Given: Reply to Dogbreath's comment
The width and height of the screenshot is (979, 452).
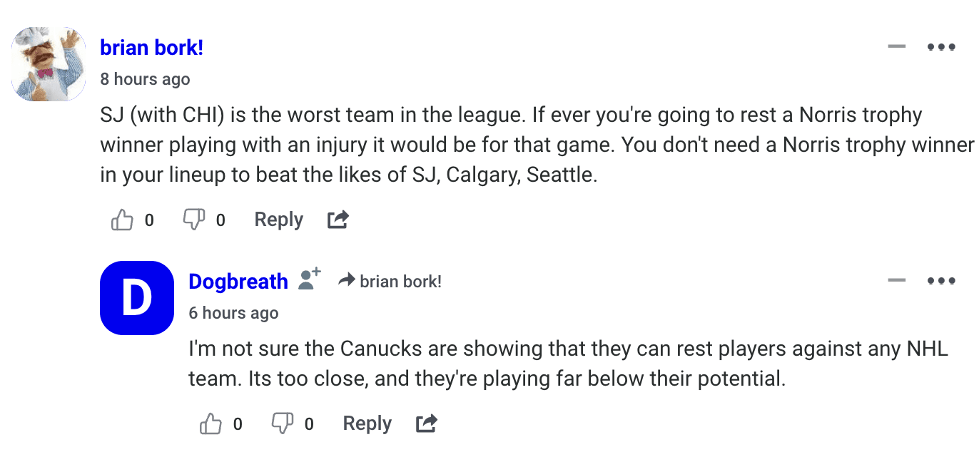Looking at the screenshot, I should coord(367,424).
